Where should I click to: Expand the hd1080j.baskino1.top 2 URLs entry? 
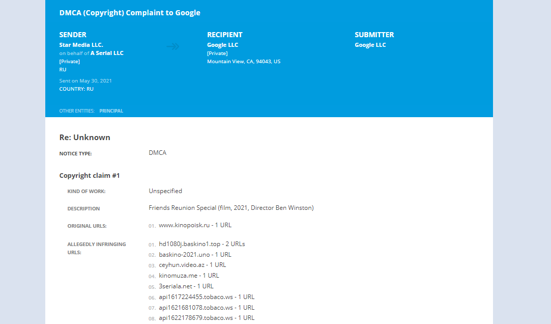201,244
